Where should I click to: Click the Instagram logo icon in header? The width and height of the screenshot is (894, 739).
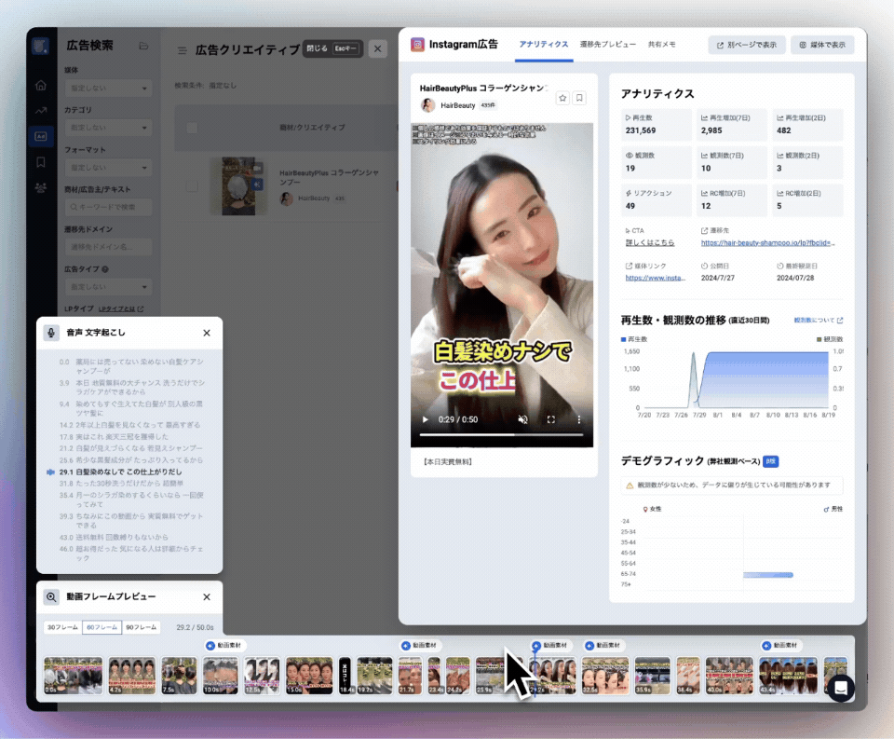tap(417, 45)
